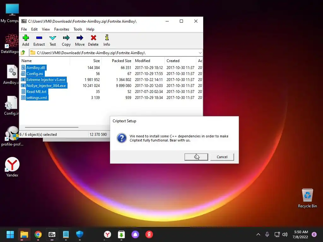Open the DataWagon desktop shortcut
The height and width of the screenshot is (242, 323).
coord(12,41)
